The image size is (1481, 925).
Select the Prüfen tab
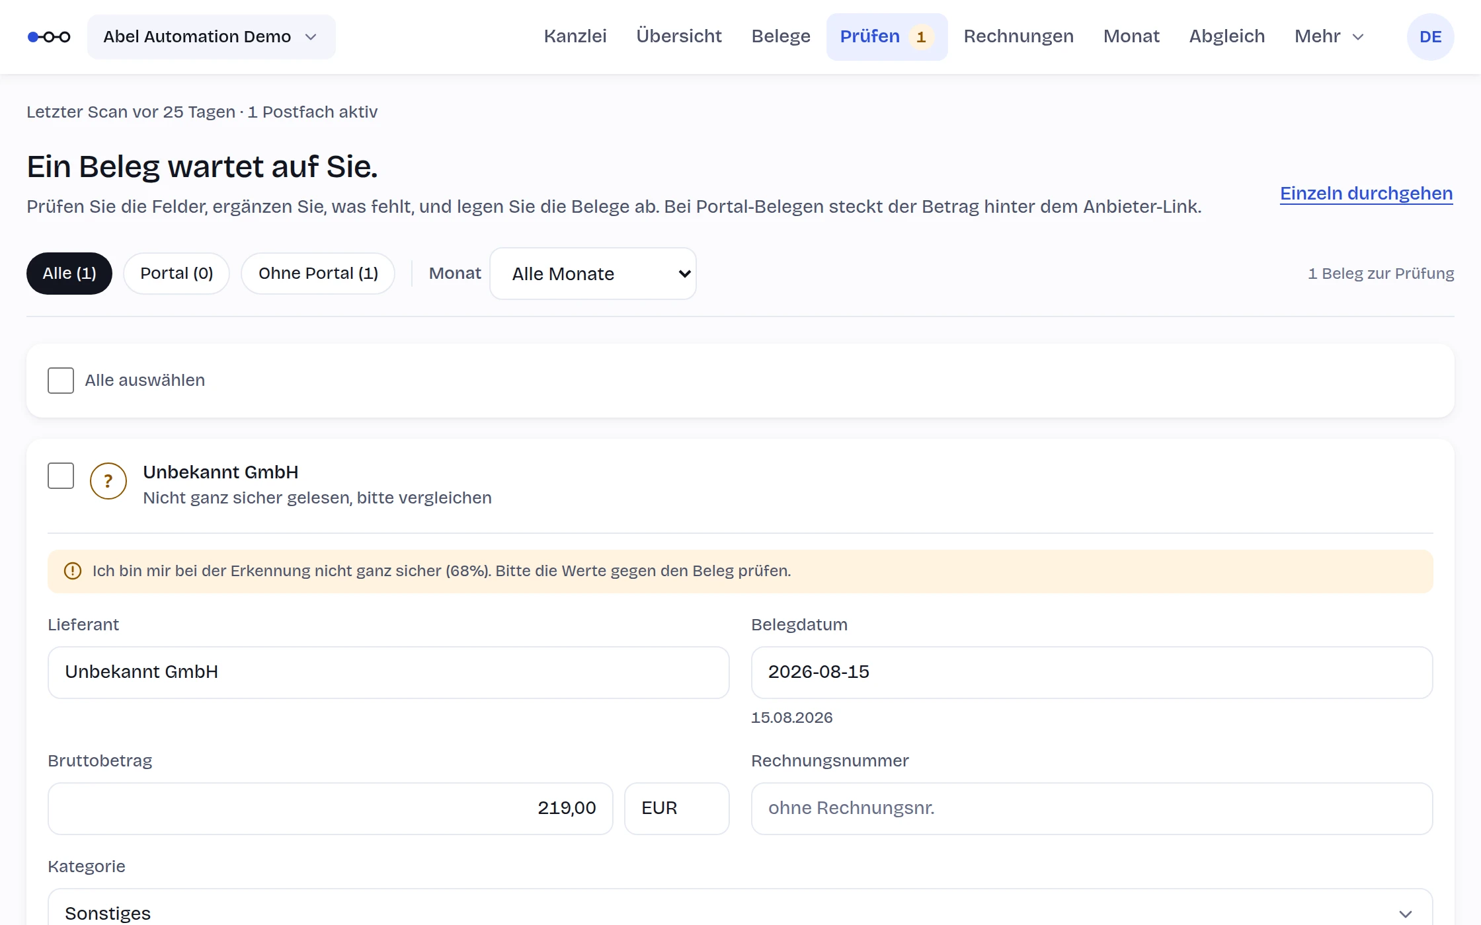[x=887, y=37]
